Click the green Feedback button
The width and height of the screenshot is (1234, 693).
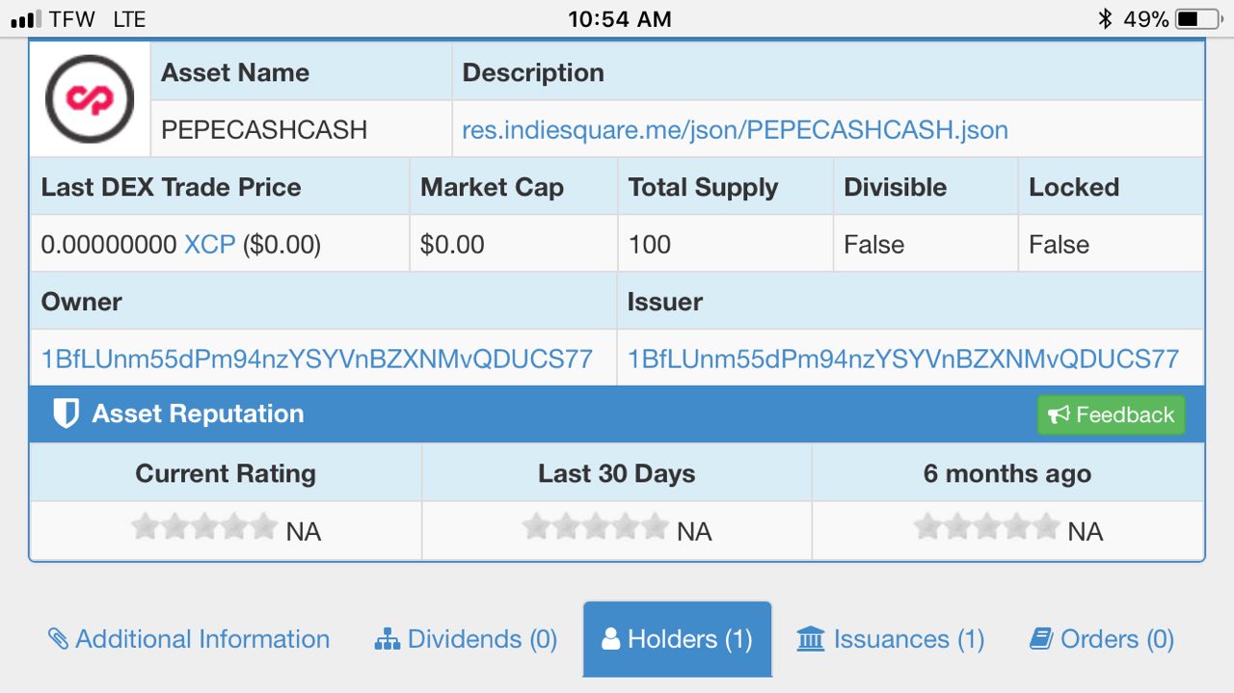coord(1111,414)
